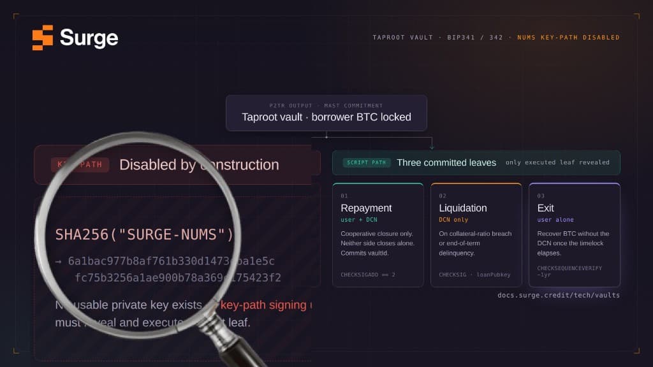Click the '03' leaf number
The width and height of the screenshot is (653, 367).
point(541,196)
